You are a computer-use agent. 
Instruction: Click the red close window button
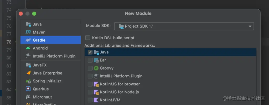click(21, 14)
